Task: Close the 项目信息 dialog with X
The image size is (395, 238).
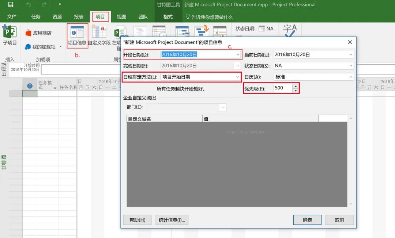Action: (x=350, y=42)
